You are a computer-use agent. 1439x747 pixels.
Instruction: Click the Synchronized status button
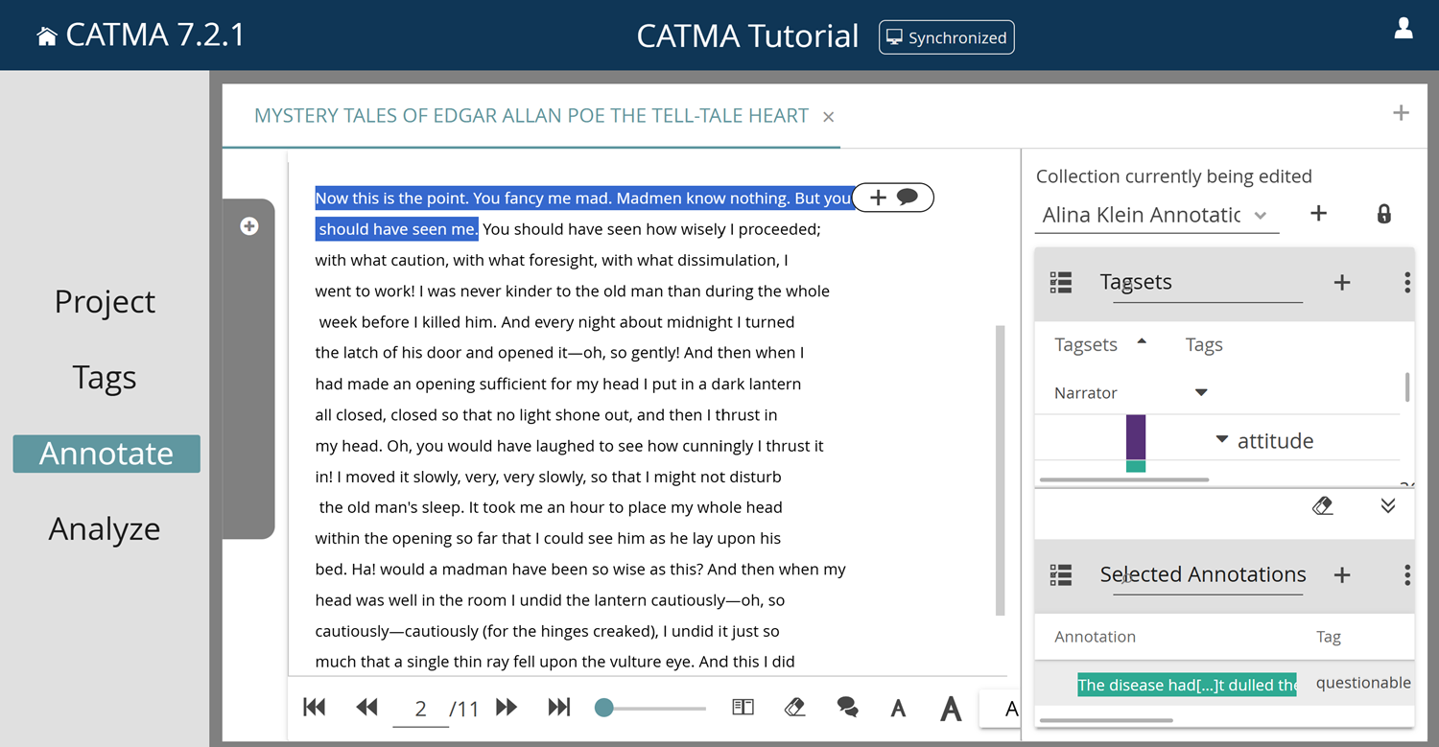[x=946, y=37]
